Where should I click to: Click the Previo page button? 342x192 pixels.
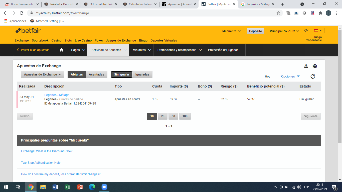click(25, 116)
